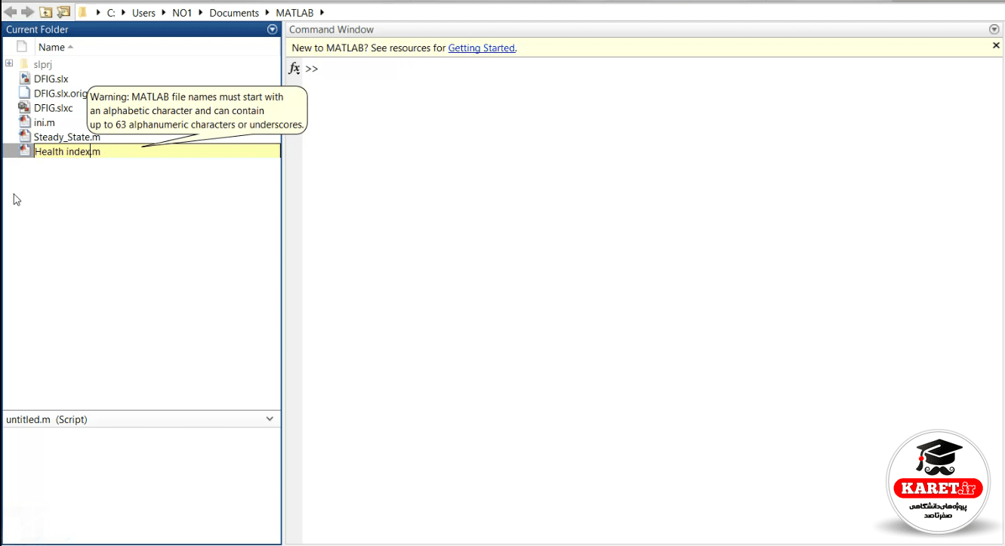1005x546 pixels.
Task: Open Command Window actions menu
Action: click(994, 29)
